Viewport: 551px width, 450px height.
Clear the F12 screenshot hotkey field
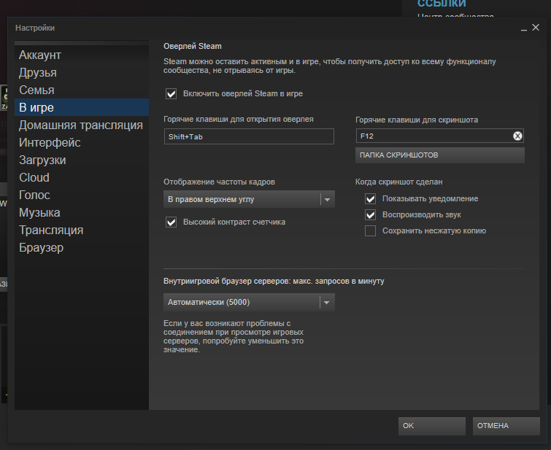[517, 136]
